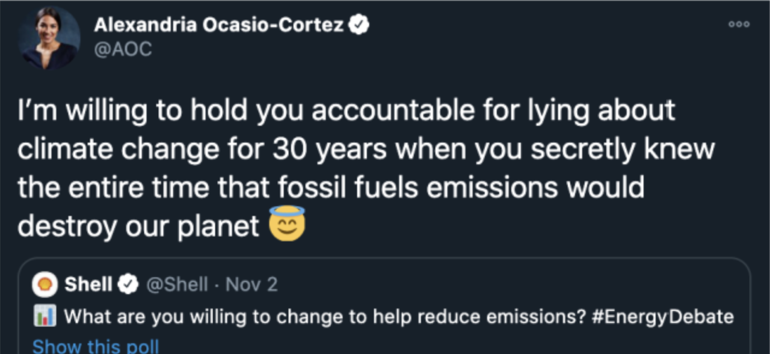Viewport: 770px width, 354px height.
Task: Open Alexandria Ocasio-Cortez's profile photo
Action: [x=49, y=37]
